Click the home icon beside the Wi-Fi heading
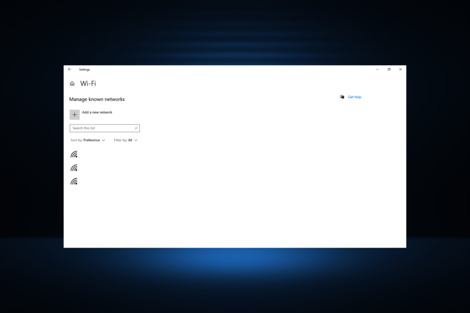 (72, 83)
